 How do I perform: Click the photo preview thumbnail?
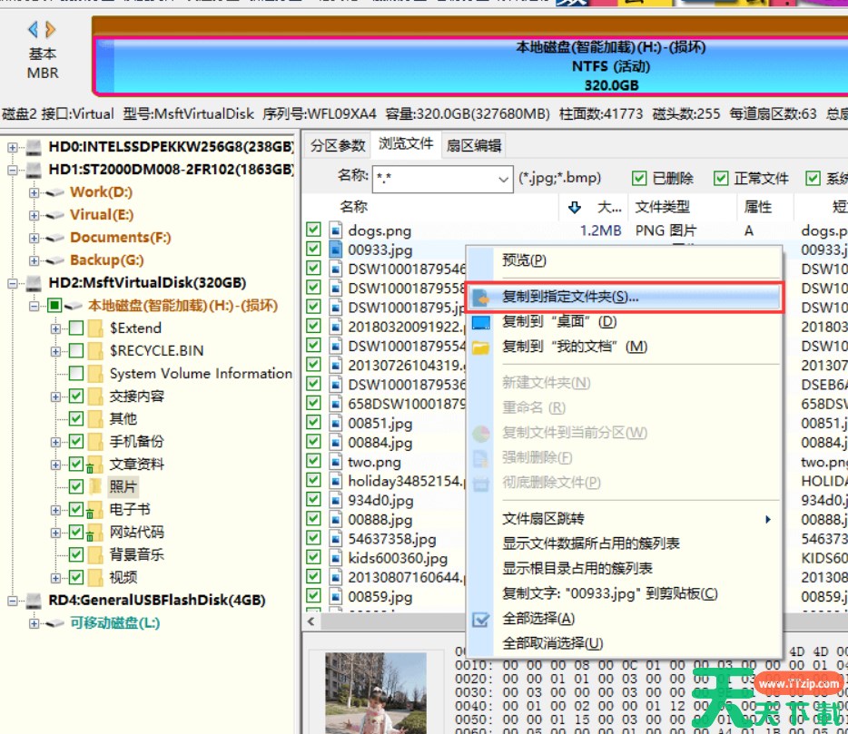tap(362, 692)
